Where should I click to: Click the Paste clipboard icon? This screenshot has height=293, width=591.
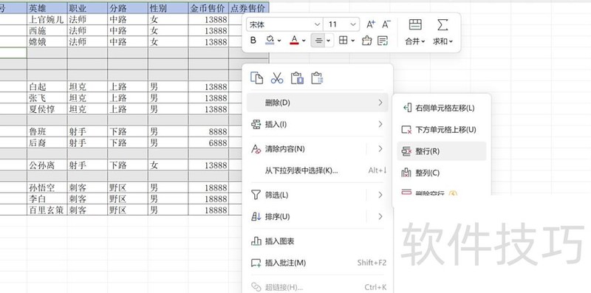(297, 78)
